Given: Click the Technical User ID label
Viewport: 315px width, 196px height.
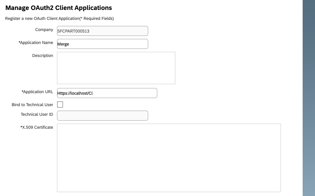Looking at the screenshot, I should coord(37,115).
